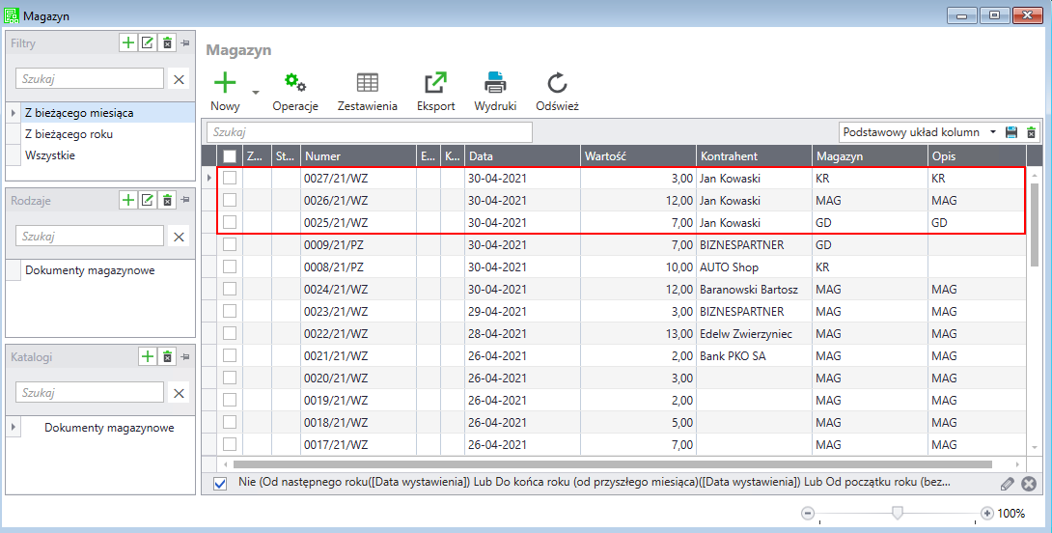Open Wydruki printer options
The image size is (1052, 533).
tap(495, 84)
